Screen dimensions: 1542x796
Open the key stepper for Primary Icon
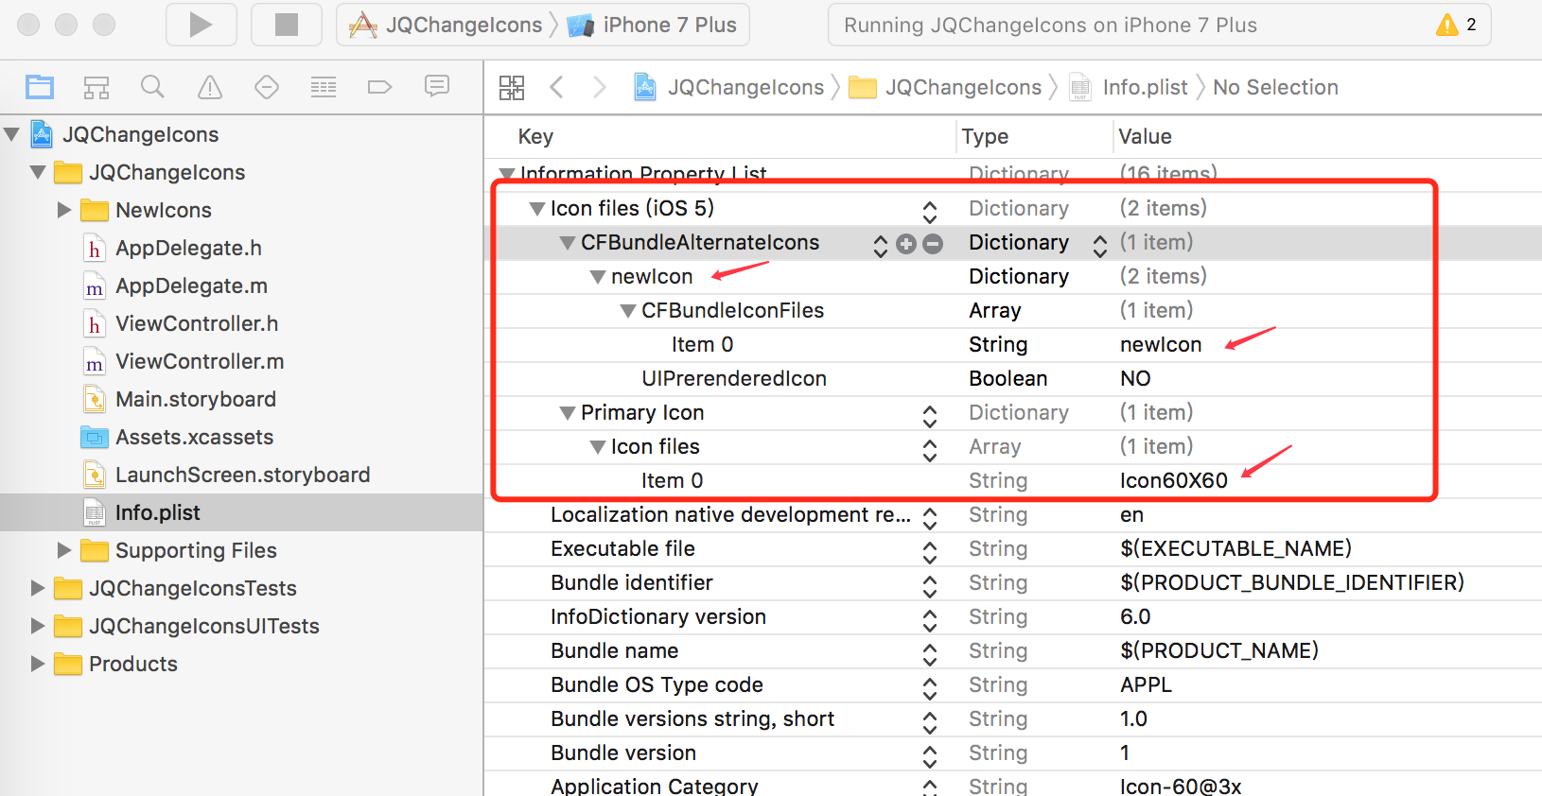[x=930, y=415]
